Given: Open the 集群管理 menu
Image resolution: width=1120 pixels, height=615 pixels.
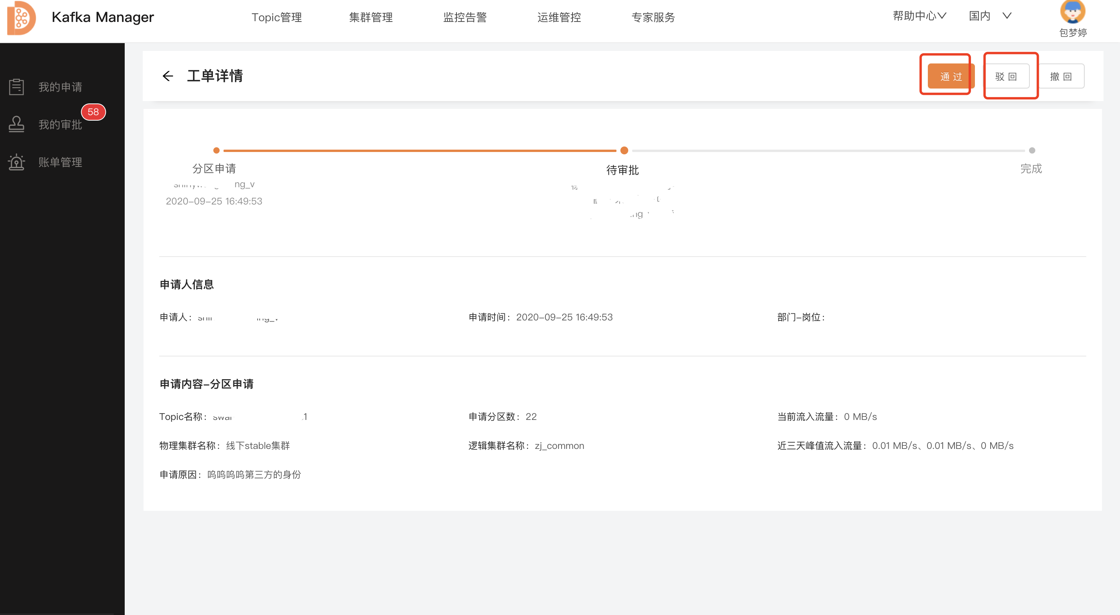Looking at the screenshot, I should pyautogui.click(x=371, y=17).
